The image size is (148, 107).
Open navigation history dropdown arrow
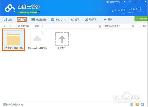pos(14,26)
